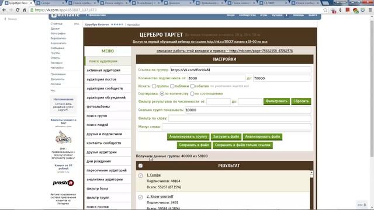
Task: Open the 'поиск людей' menu item
Action: pyautogui.click(x=108, y=125)
